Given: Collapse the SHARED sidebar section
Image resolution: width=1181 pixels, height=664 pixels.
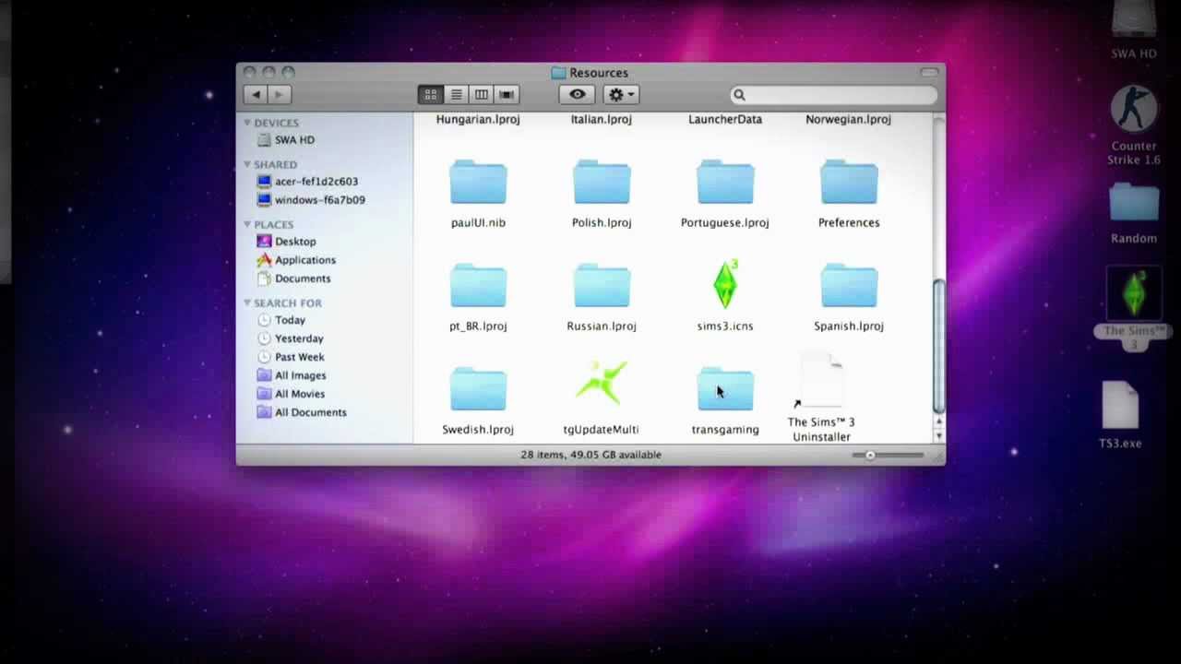Looking at the screenshot, I should [x=247, y=164].
